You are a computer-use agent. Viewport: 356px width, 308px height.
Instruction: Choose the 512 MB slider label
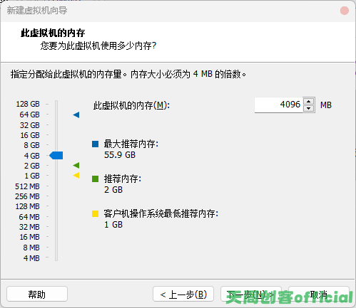[27, 186]
